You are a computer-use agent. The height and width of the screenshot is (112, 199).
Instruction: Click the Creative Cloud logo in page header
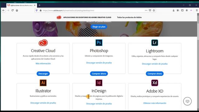(59, 17)
